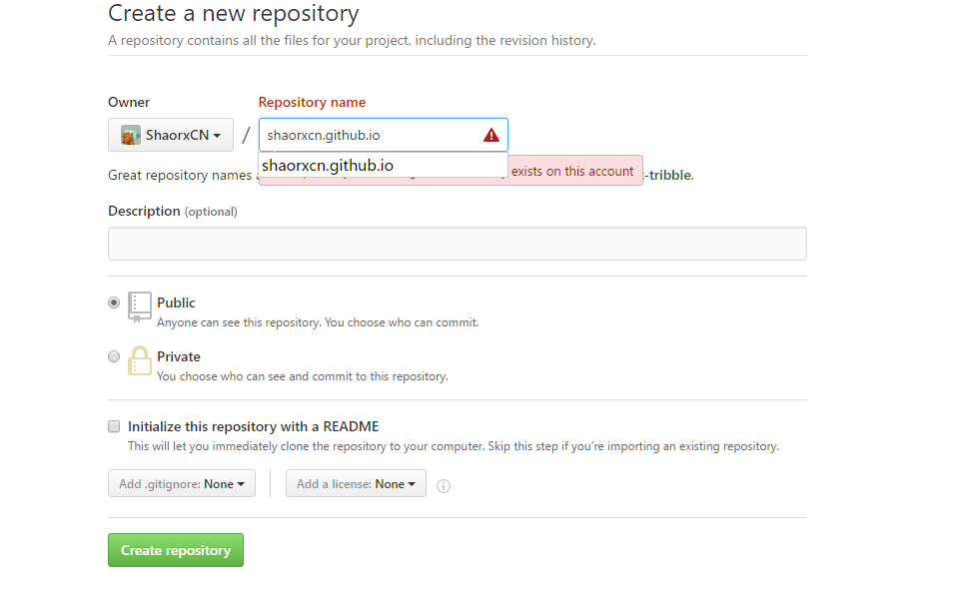Screen dimensions: 959x602
Task: Select the Public radio button
Action: [x=114, y=302]
